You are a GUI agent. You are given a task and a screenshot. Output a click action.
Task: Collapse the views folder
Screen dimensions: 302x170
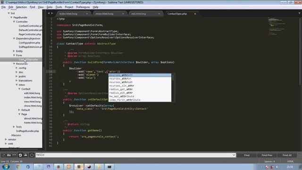point(17,85)
